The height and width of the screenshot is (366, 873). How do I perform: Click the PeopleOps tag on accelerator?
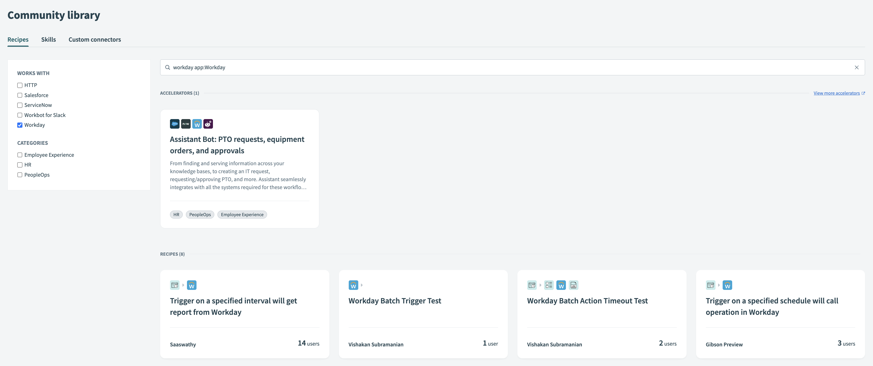coord(200,215)
